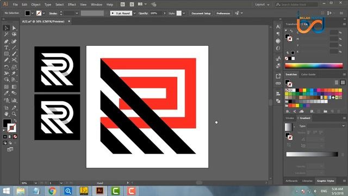Open the Layout workspace dropdown
Viewport: 348px width, 196px height.
click(262, 4)
